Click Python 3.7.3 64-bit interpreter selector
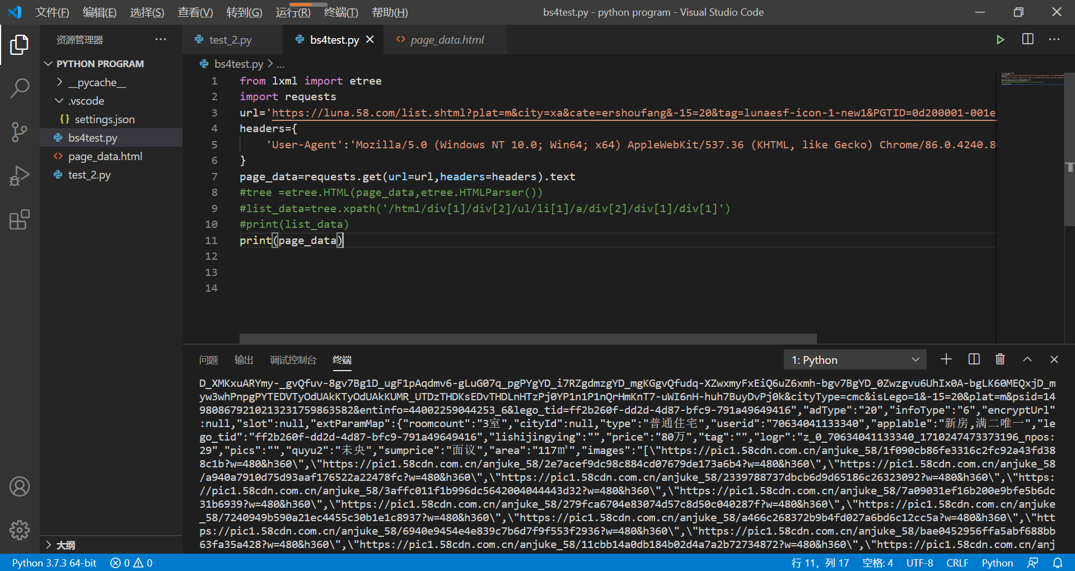1075x571 pixels. (x=54, y=563)
